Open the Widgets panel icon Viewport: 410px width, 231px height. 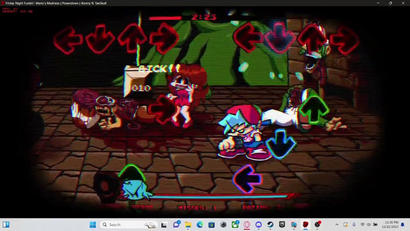[x=6, y=225]
